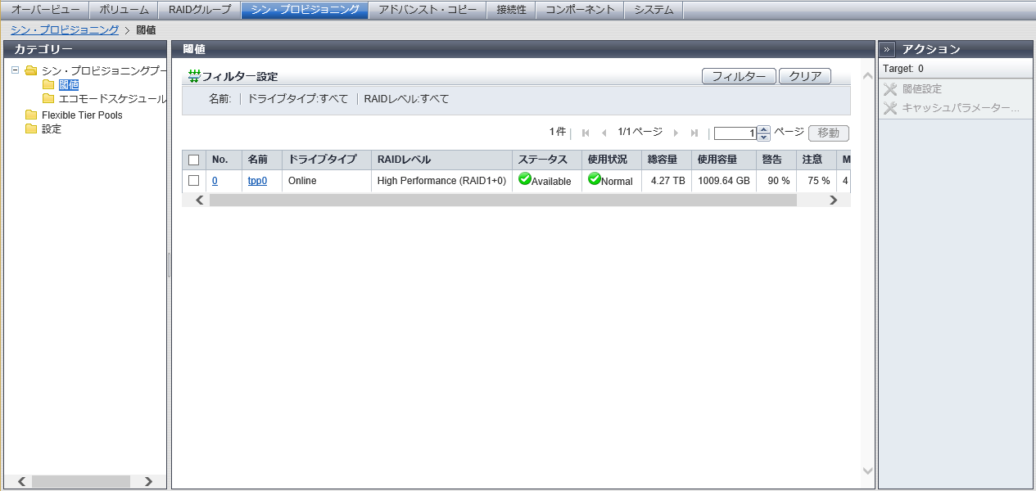Increase page number with the up stepper
The image size is (1036, 491).
(763, 129)
